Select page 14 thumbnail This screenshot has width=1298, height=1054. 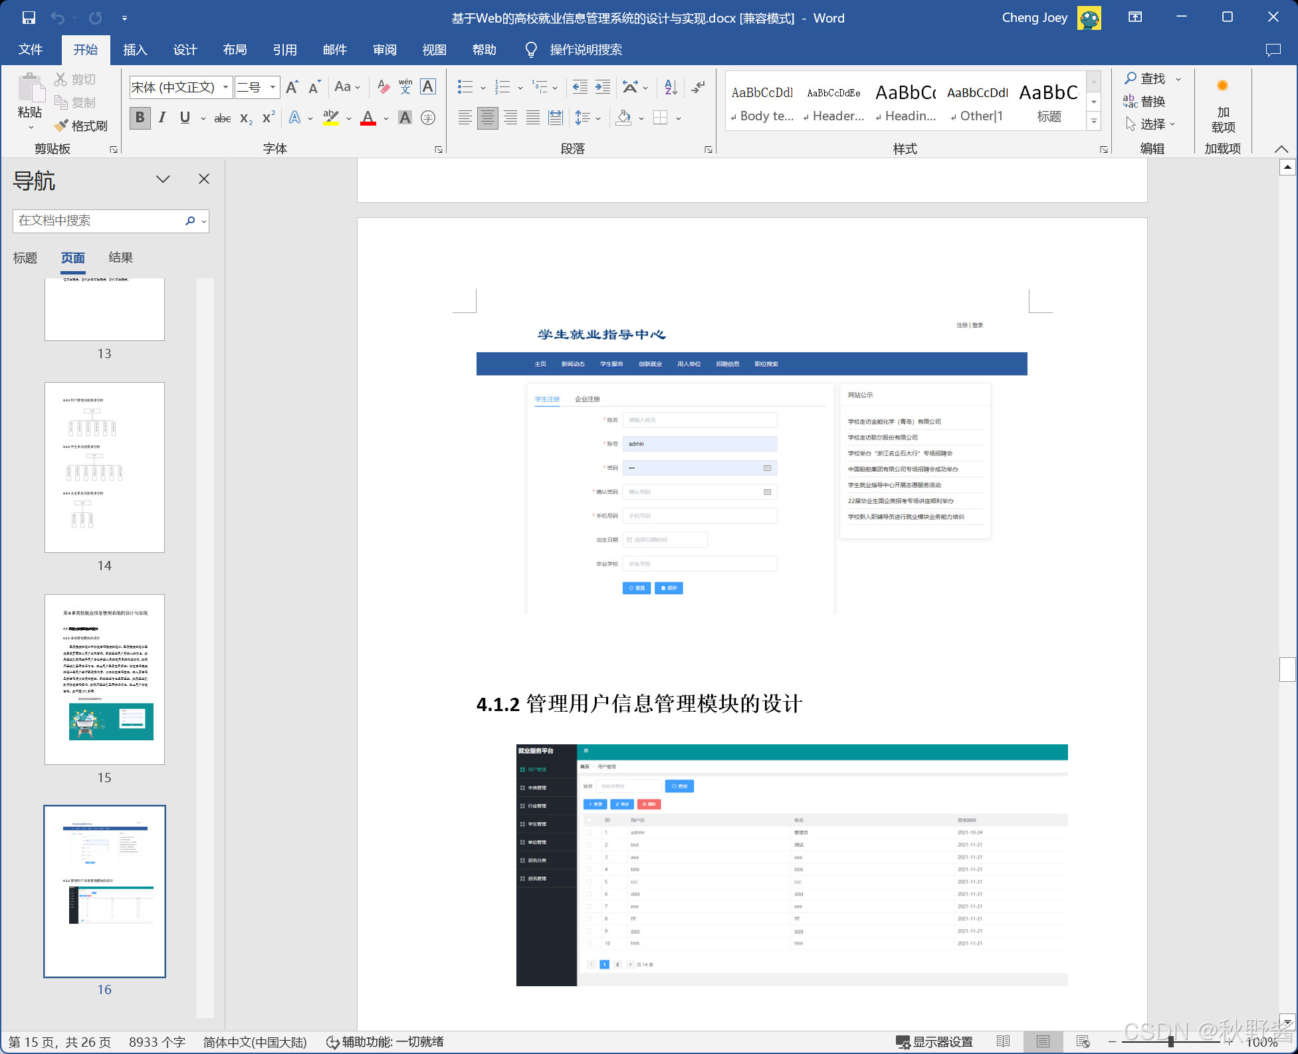[x=104, y=467]
